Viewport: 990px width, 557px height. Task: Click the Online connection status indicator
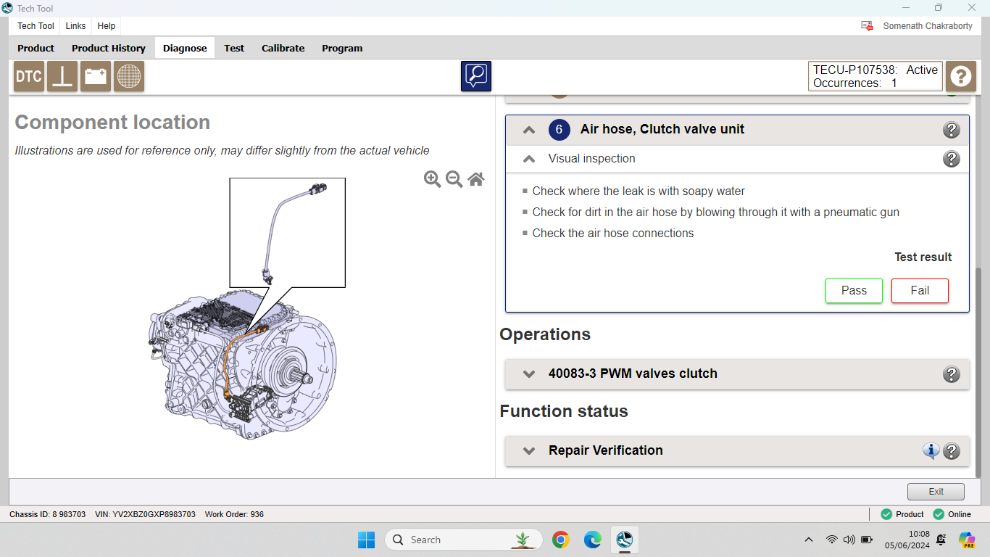pos(952,514)
